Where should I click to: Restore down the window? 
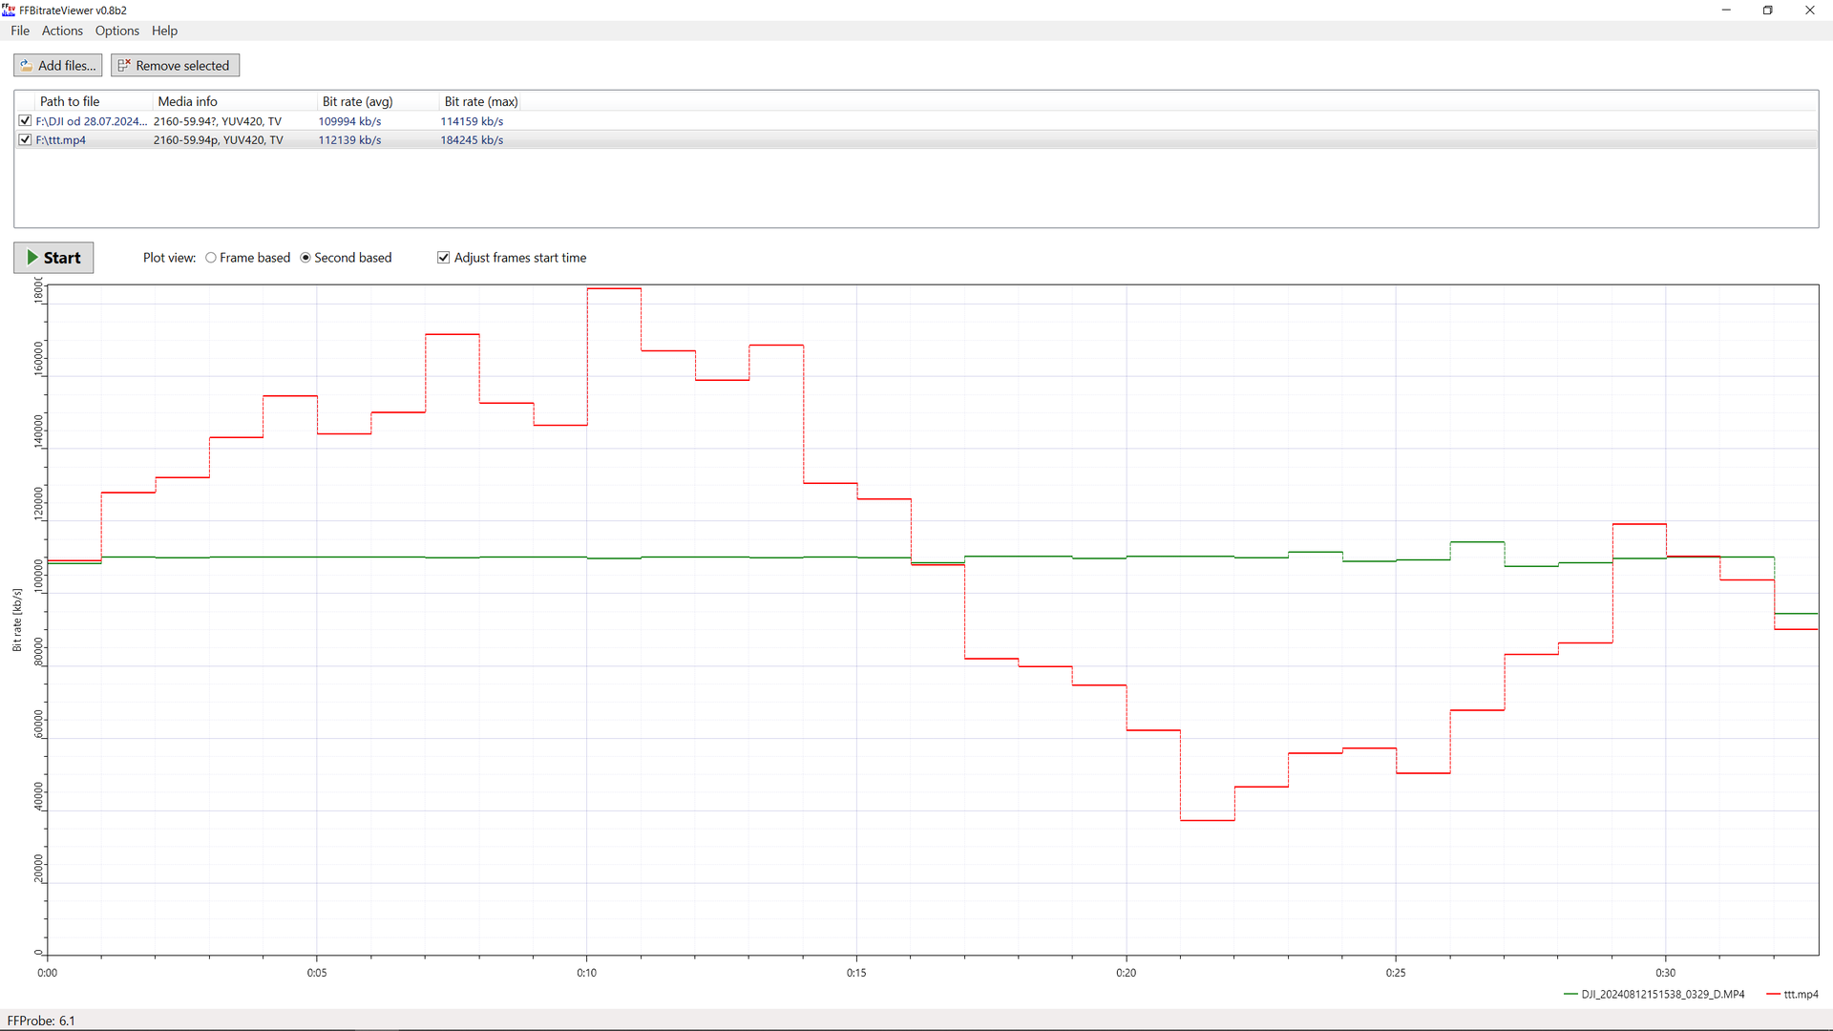coord(1767,11)
